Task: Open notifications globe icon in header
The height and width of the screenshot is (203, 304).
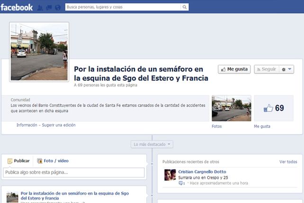Action: tap(58, 8)
